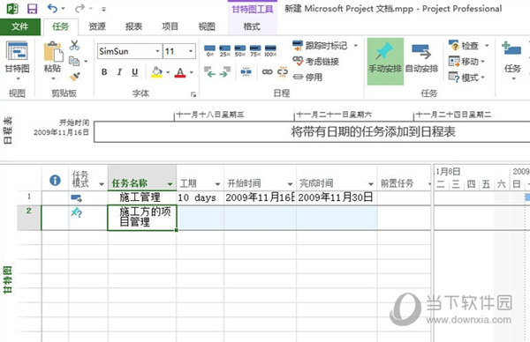Select task name cell 施工管理

pos(142,197)
